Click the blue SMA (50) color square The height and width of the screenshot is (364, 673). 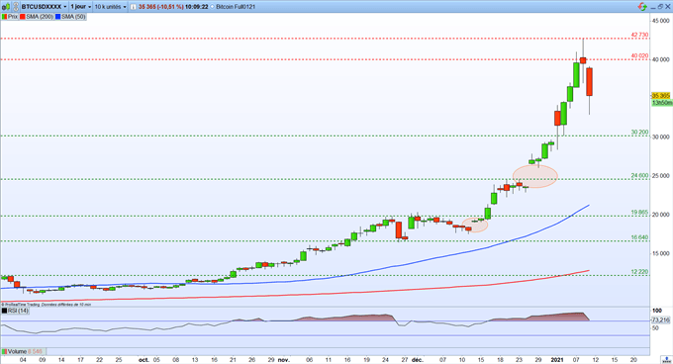tap(58, 17)
